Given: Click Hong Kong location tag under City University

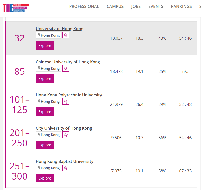Looking at the screenshot, I should pyautogui.click(x=48, y=135).
